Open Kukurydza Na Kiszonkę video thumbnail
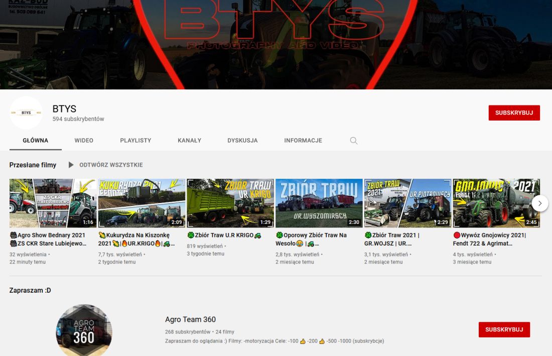552x356 pixels. (x=142, y=203)
